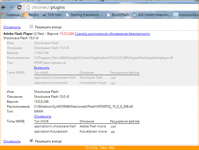Open www.box2d bookmark icon
Viewport: 199px width, 150px height.
(175, 15)
